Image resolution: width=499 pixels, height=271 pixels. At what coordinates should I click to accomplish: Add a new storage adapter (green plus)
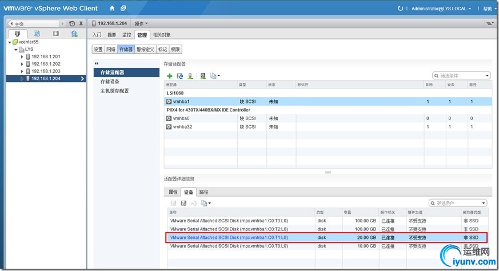coord(170,76)
